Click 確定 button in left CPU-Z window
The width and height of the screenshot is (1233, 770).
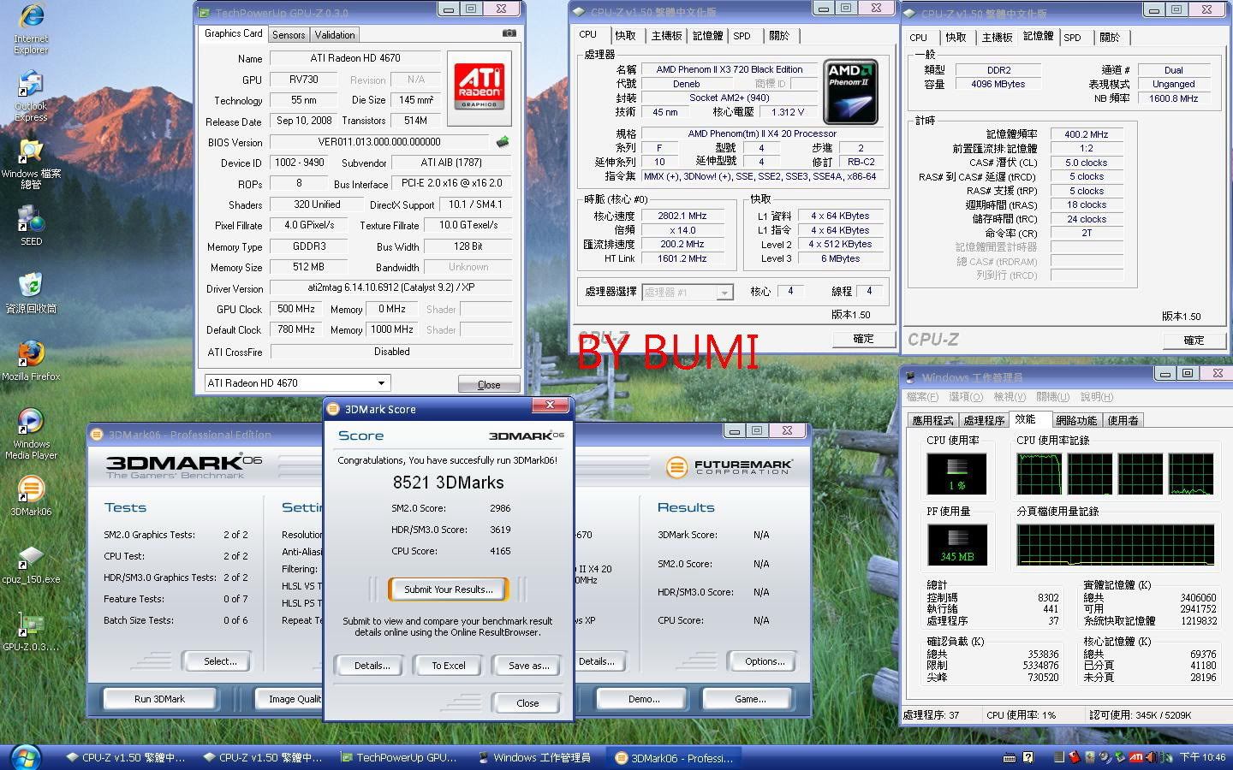pyautogui.click(x=863, y=339)
